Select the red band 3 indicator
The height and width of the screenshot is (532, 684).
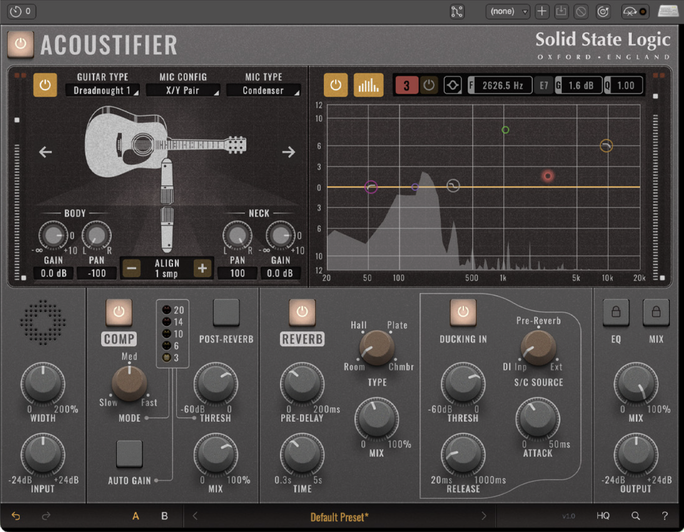coord(407,85)
